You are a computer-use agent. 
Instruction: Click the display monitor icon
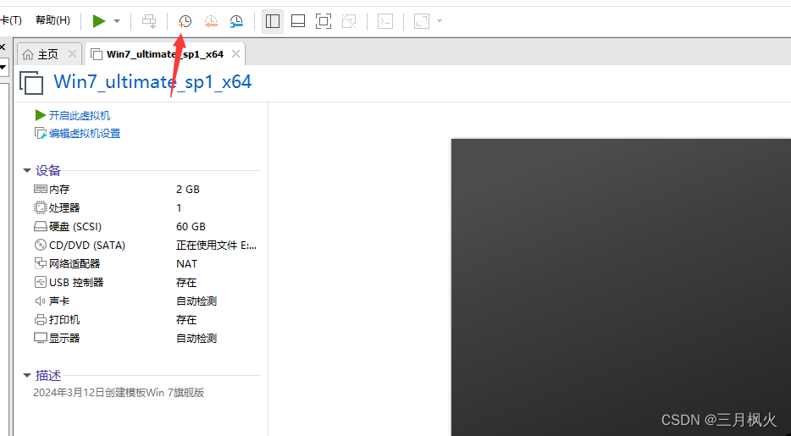point(41,338)
